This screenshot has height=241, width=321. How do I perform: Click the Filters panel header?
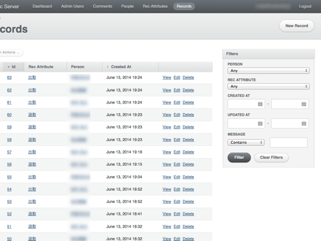pyautogui.click(x=268, y=54)
